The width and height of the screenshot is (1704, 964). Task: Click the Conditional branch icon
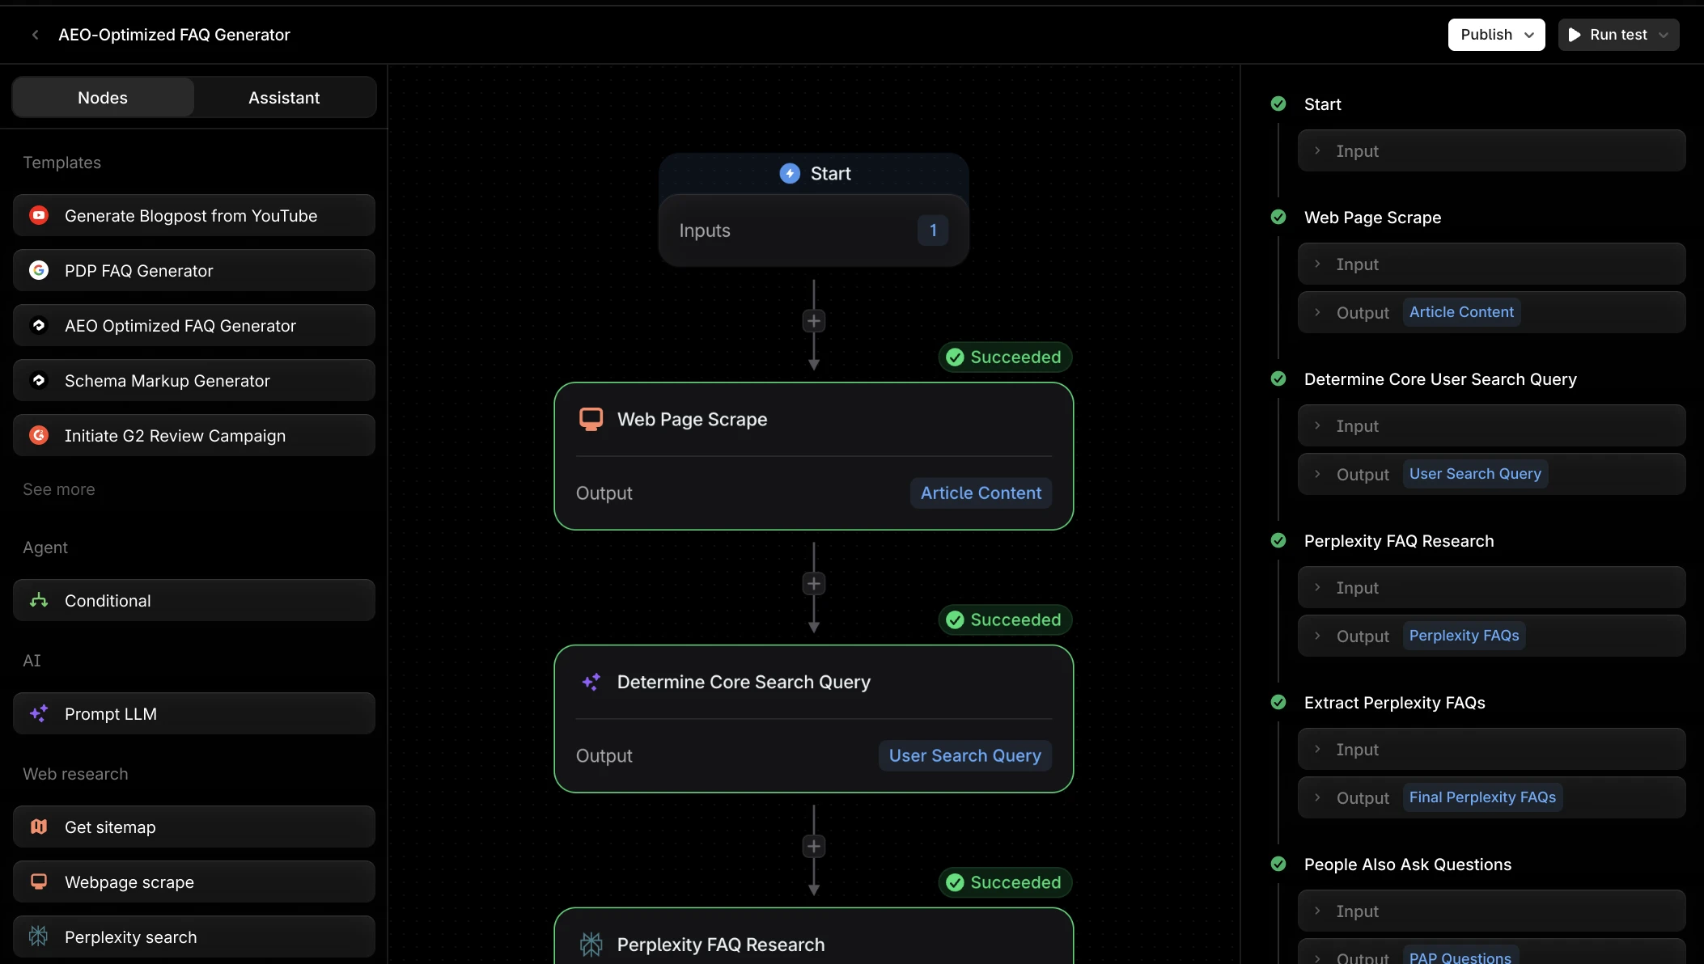click(39, 600)
